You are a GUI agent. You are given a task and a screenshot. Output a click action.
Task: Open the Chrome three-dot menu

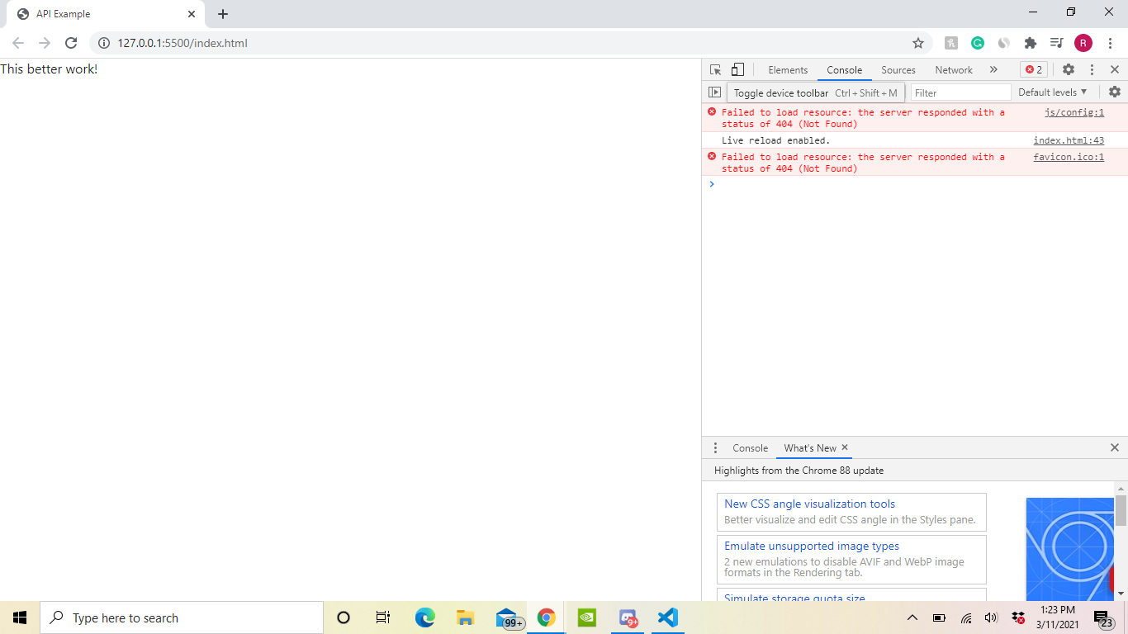tap(1110, 43)
